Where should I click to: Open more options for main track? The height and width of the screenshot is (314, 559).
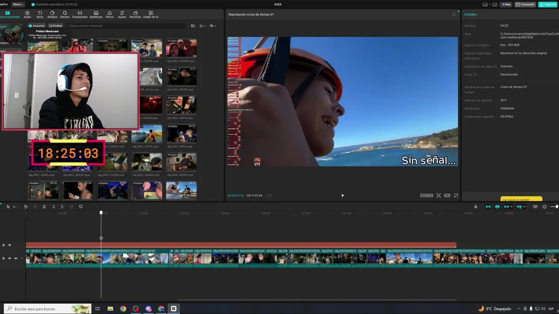[x=22, y=258]
